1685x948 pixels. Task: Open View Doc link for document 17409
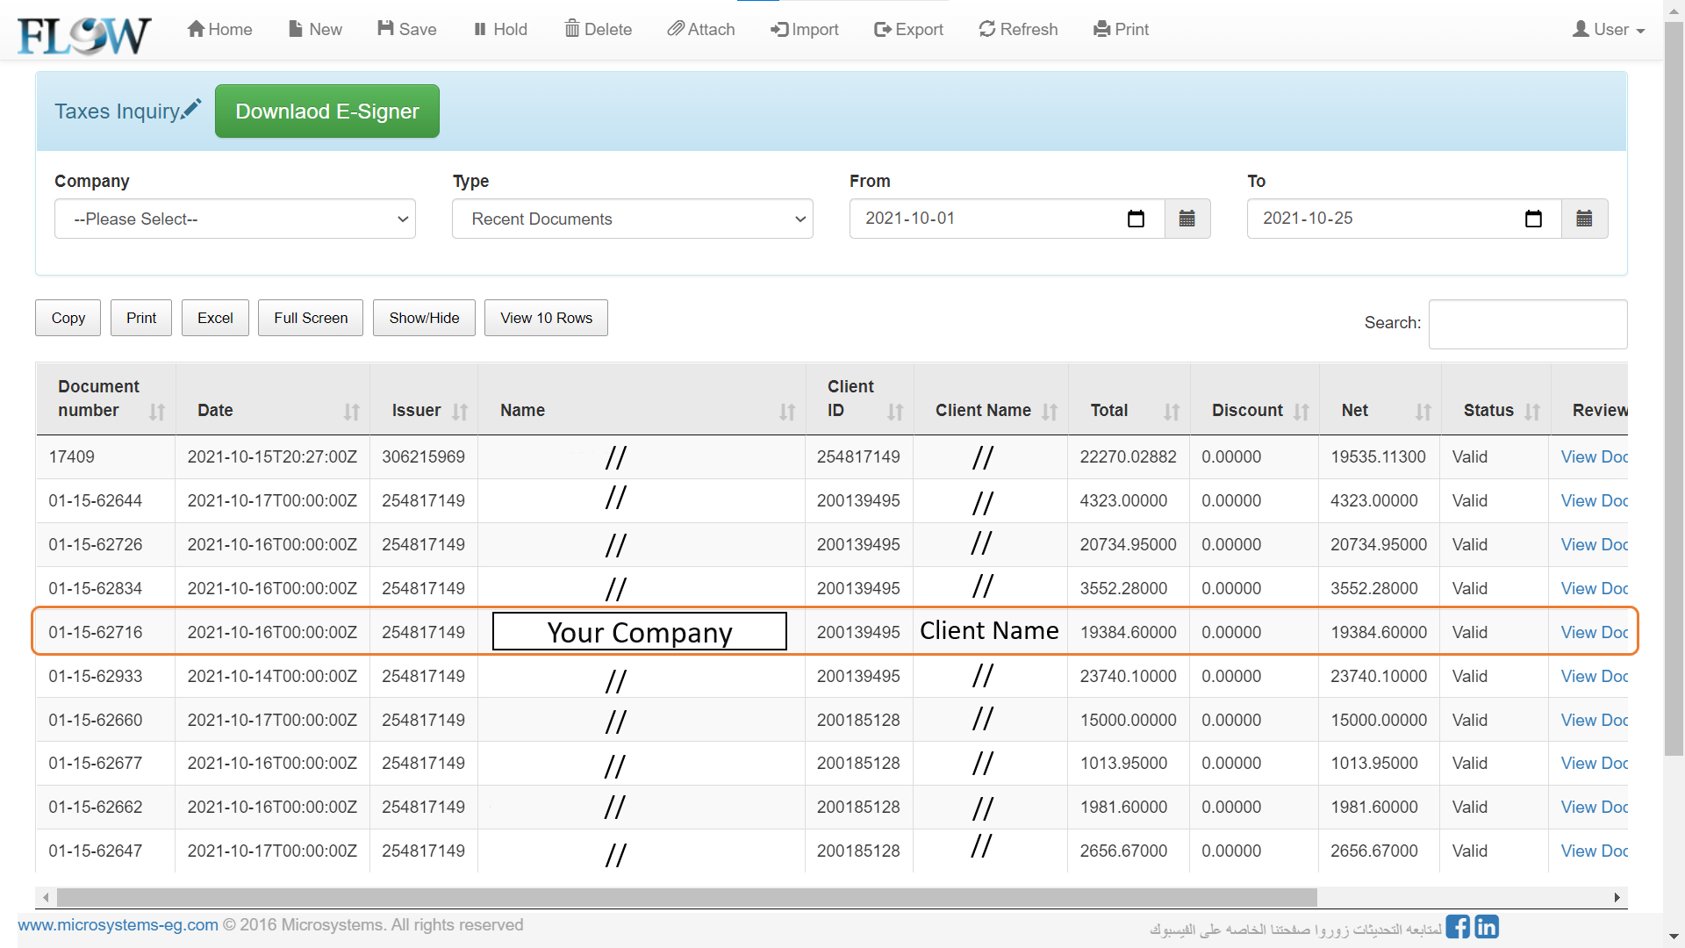coord(1593,456)
